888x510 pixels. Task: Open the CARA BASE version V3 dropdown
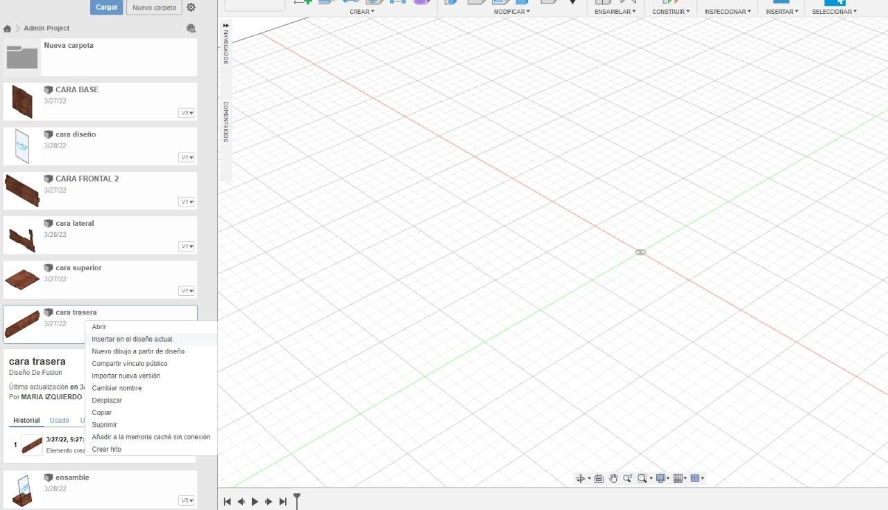[x=187, y=113]
